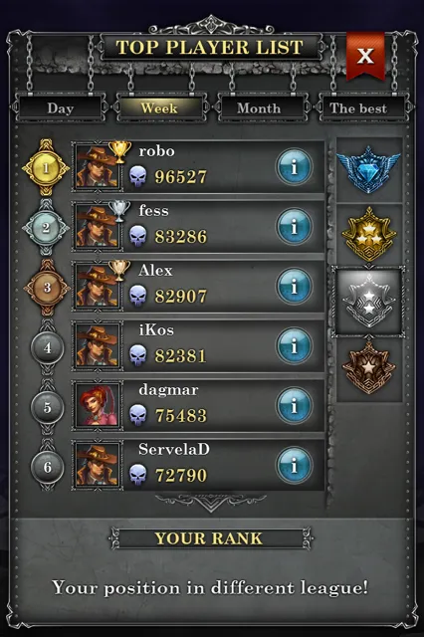Switch to the Week tab
Screen dimensions: 424x637
click(159, 108)
